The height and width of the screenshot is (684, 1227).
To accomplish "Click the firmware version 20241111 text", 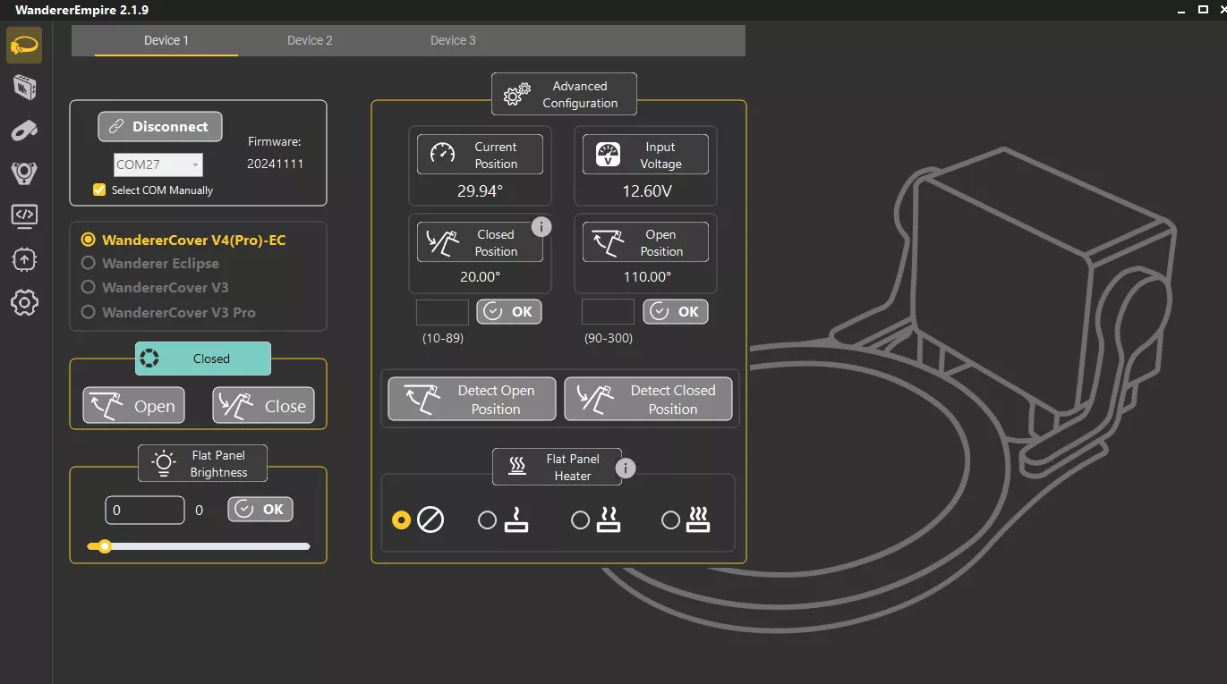I will pos(275,164).
